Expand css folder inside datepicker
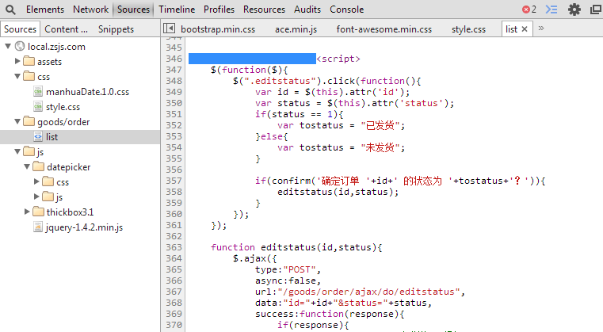Image resolution: width=603 pixels, height=332 pixels. click(36, 181)
